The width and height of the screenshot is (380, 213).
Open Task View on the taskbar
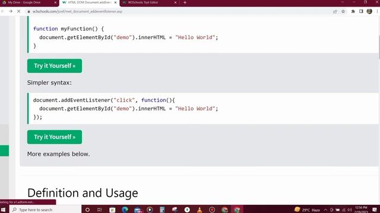(99, 209)
